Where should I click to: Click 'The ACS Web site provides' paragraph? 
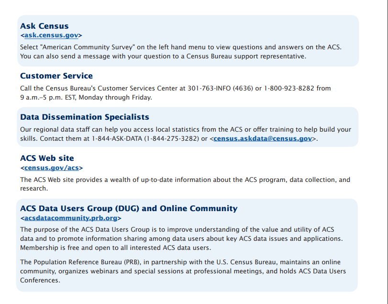tap(185, 184)
